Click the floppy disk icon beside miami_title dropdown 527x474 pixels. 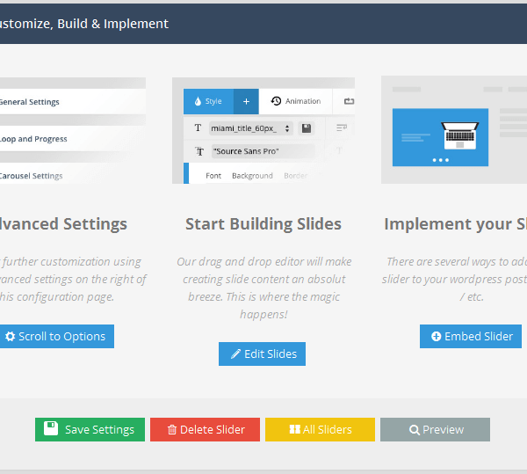pos(306,128)
